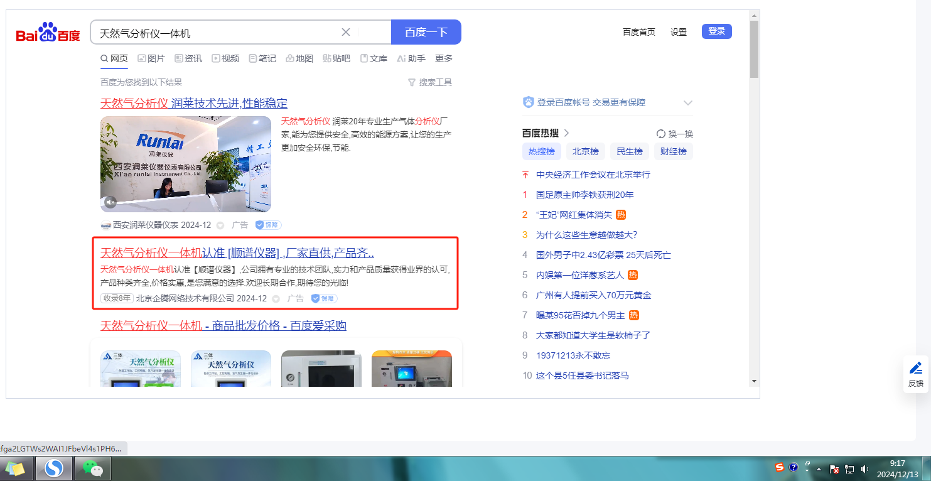Switch to the 笔记 search tab
Viewport: 931px width, 481px height.
(262, 58)
